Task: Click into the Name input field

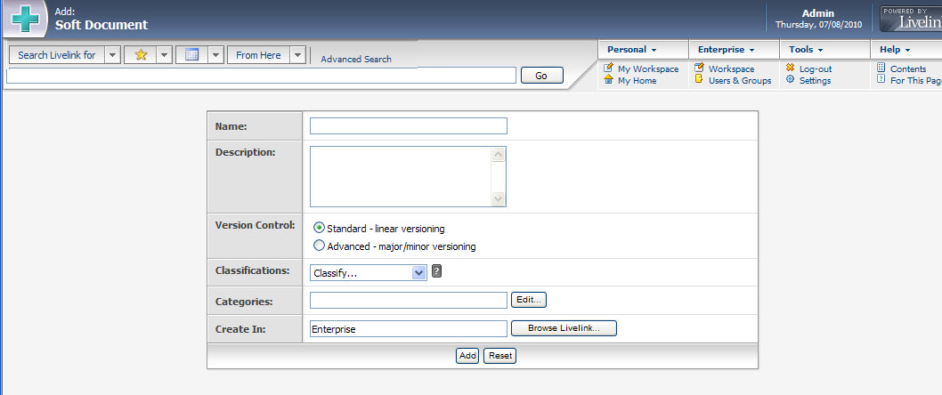Action: [408, 126]
